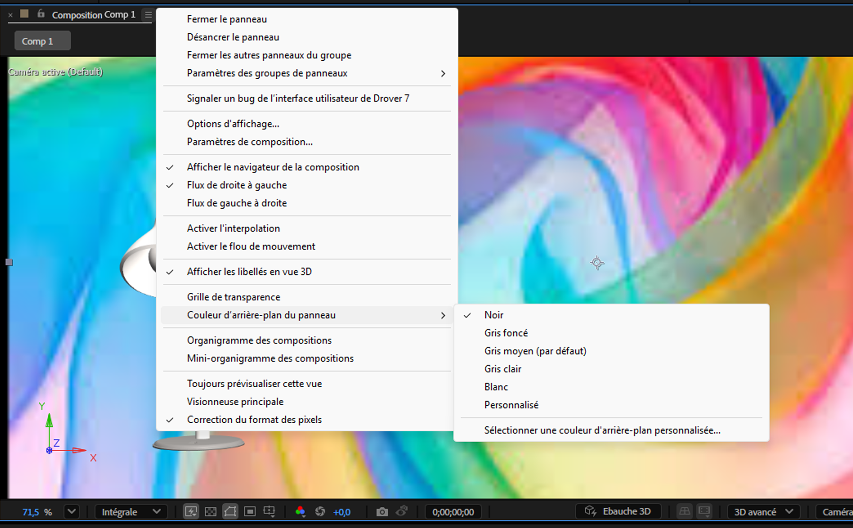
Task: Select the Region of Interest tool icon
Action: click(x=250, y=512)
